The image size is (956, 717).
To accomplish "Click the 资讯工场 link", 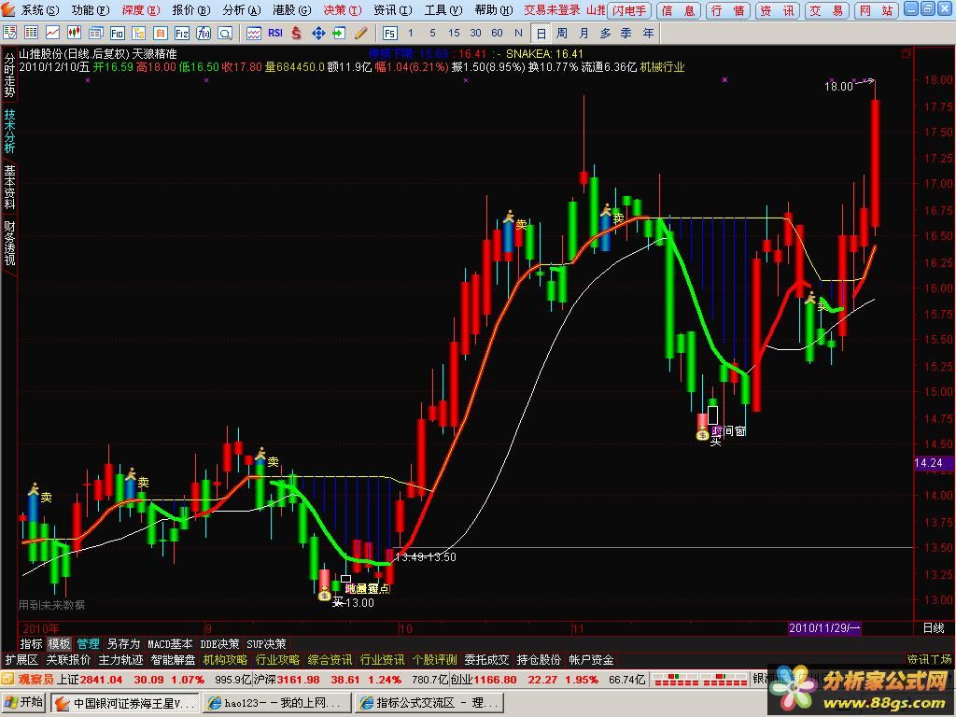I will (x=929, y=659).
